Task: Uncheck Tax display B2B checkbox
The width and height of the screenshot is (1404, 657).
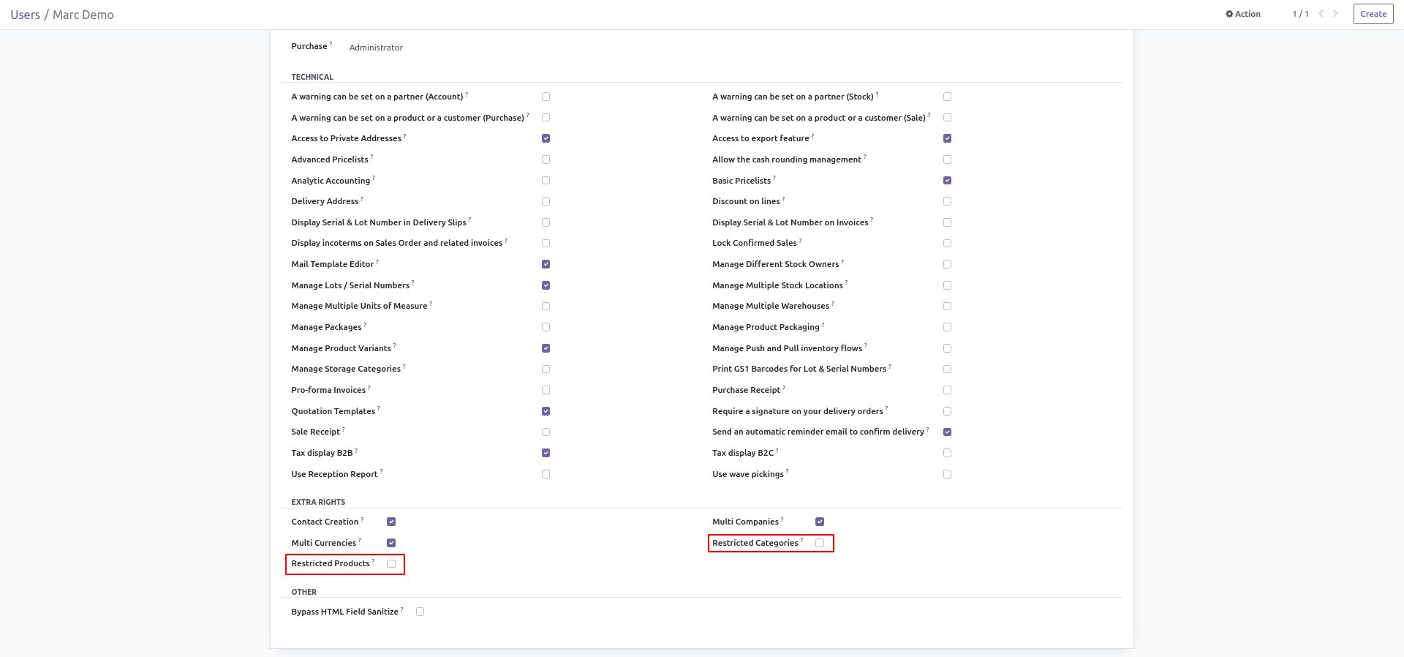Action: coord(546,453)
